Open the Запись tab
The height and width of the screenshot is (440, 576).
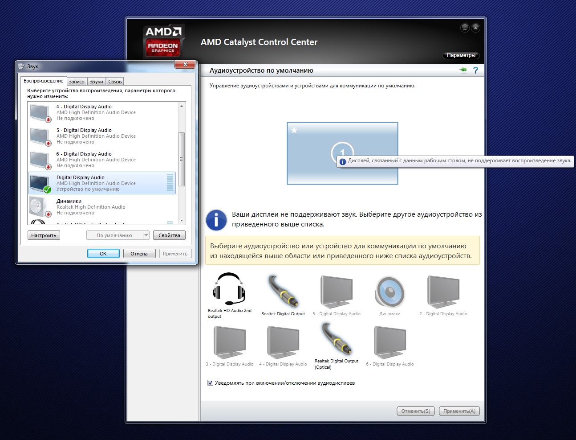coord(77,82)
